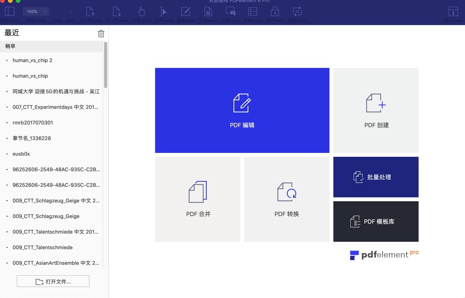Open recent file human_vs_chip 2
Image resolution: width=465 pixels, height=298 pixels.
coord(51,60)
